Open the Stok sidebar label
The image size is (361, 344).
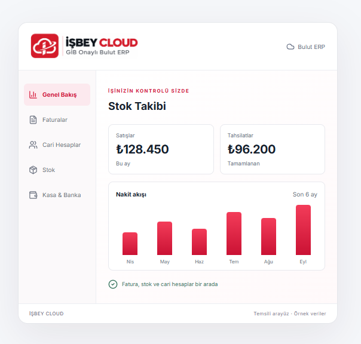(48, 170)
